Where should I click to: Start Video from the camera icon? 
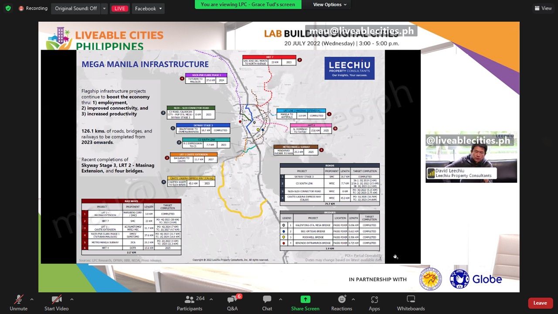coord(56,303)
